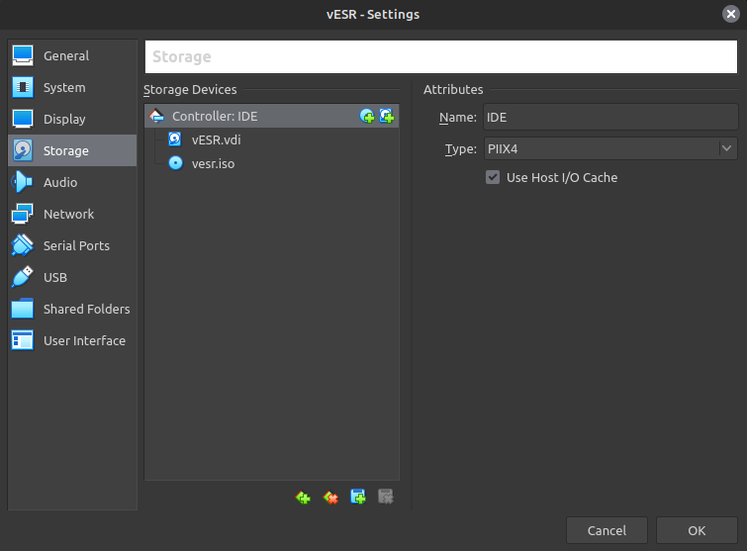Click the remove storage controller icon

330,498
